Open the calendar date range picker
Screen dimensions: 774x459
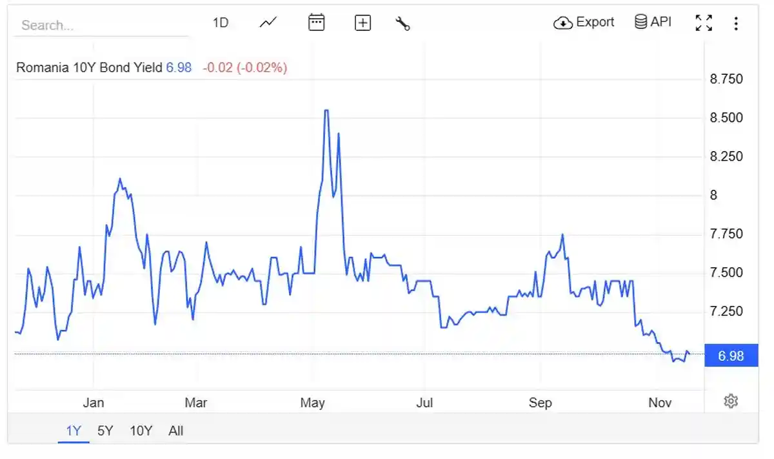point(316,23)
